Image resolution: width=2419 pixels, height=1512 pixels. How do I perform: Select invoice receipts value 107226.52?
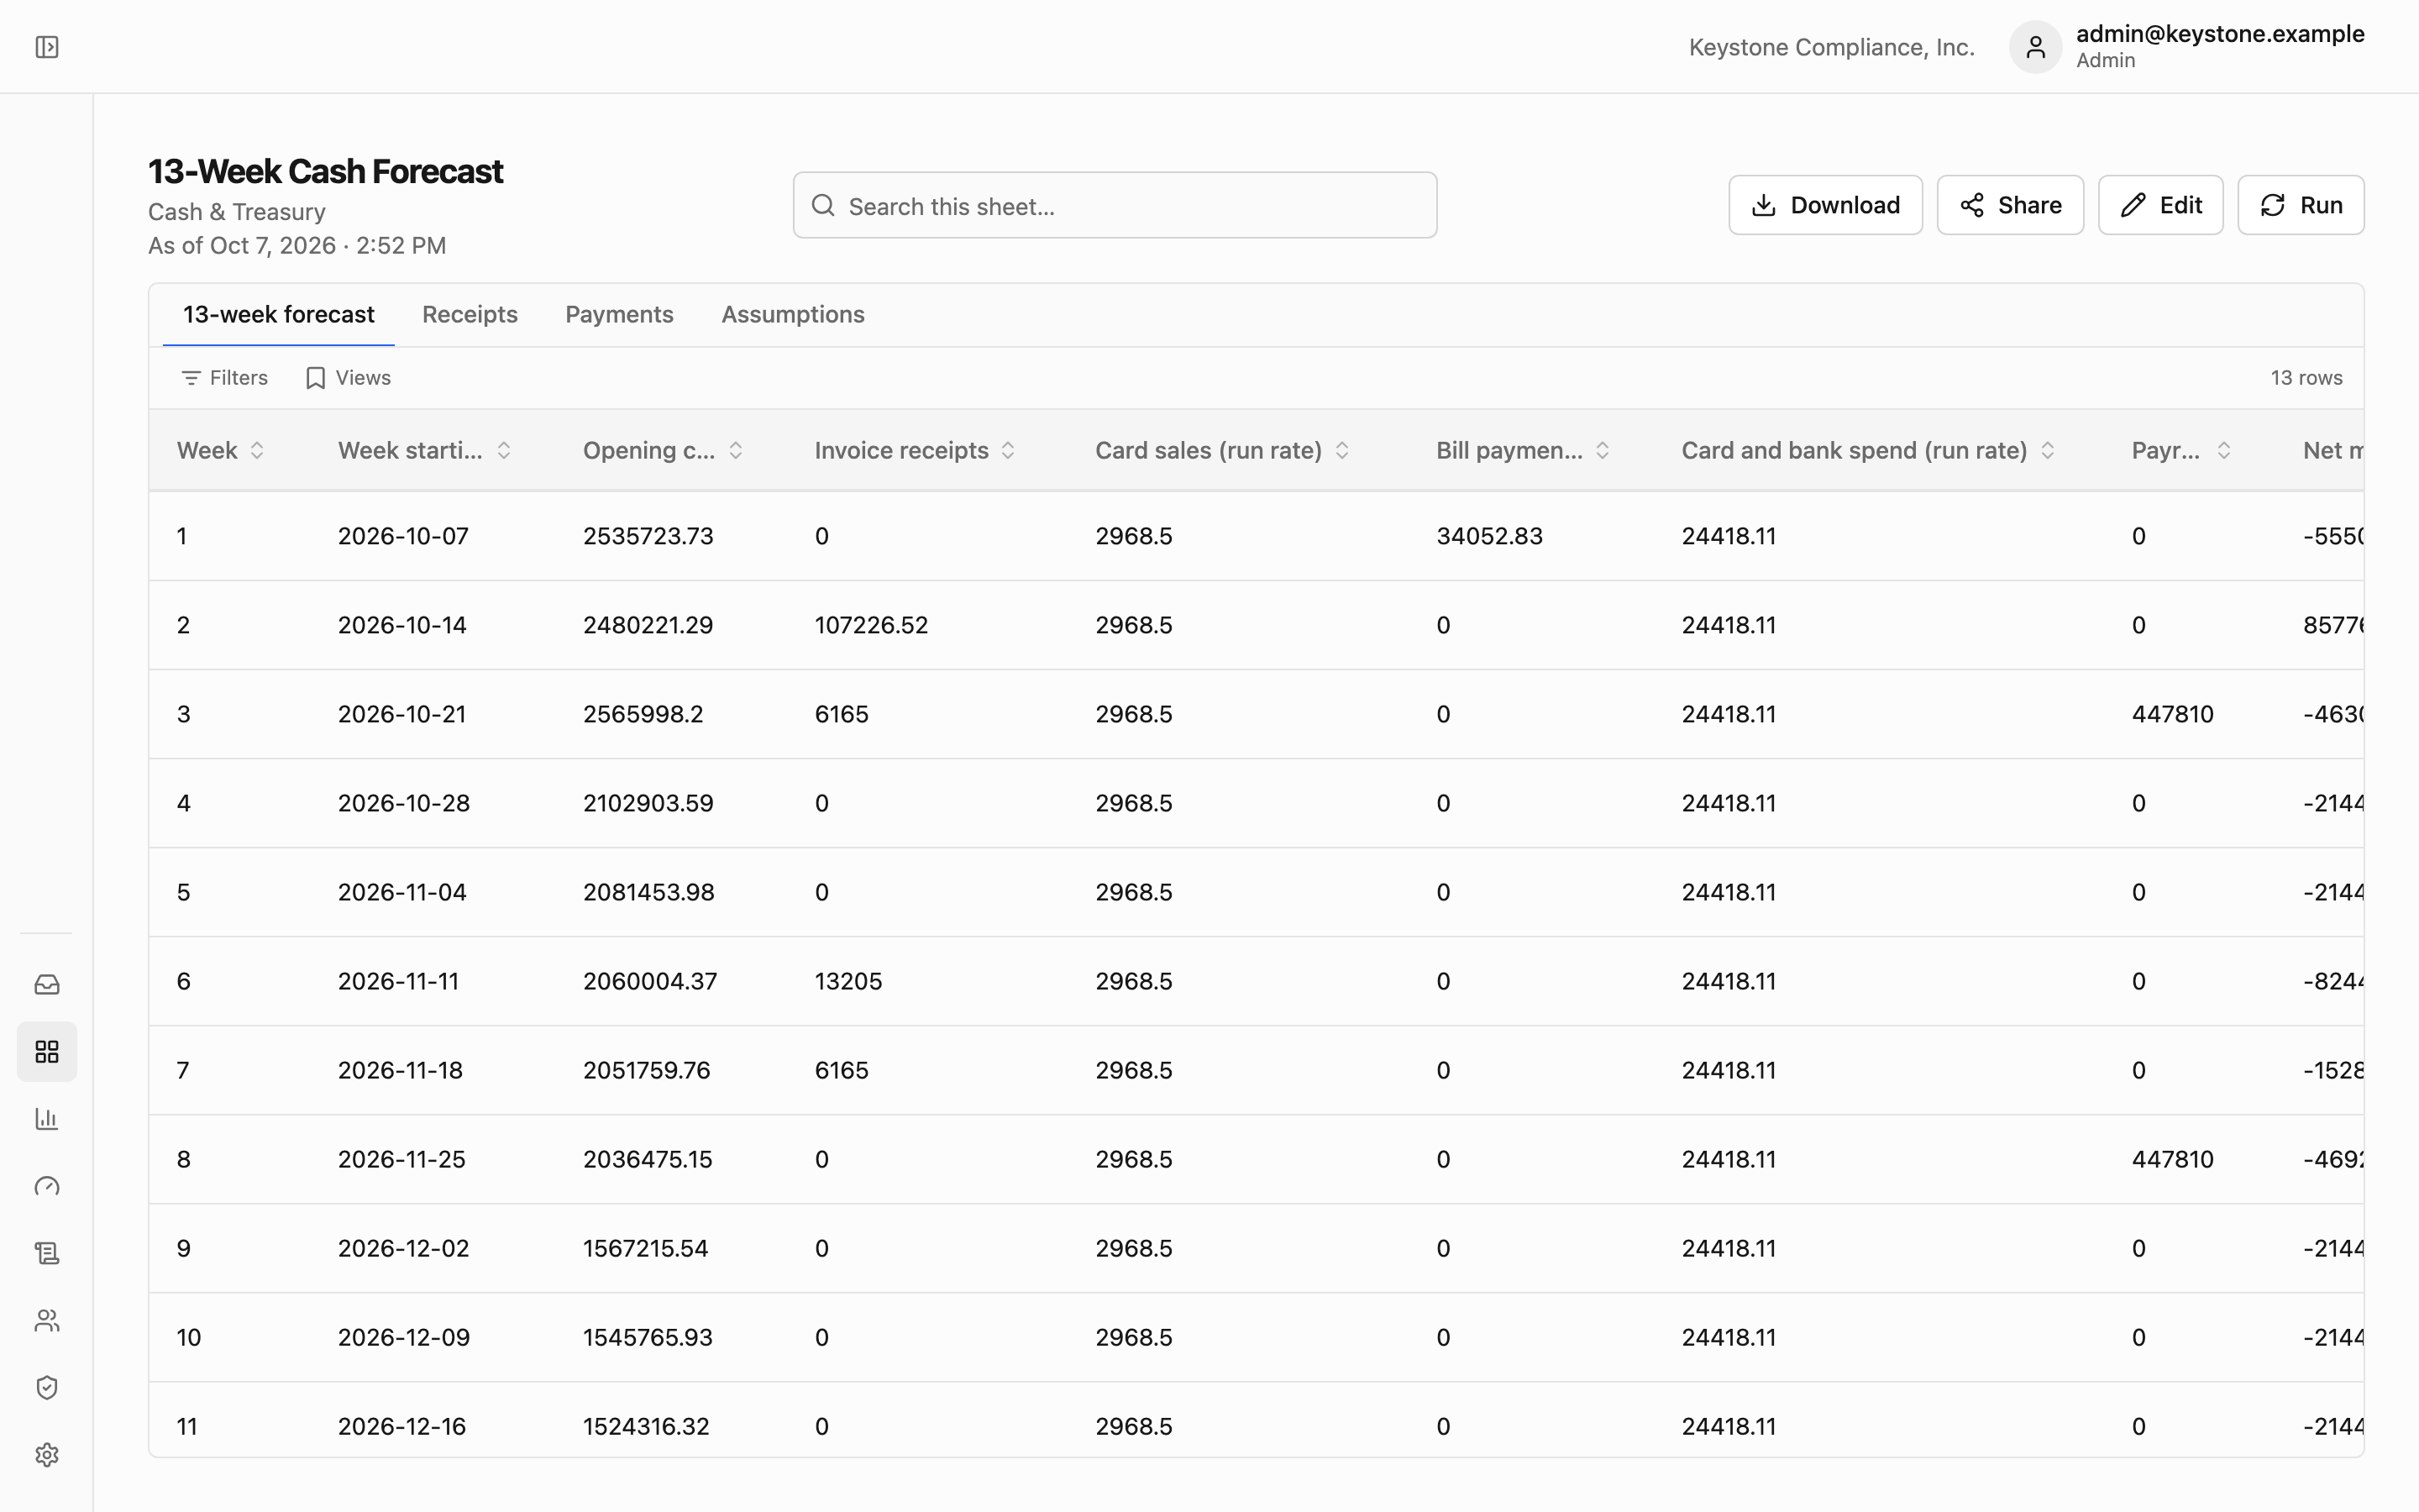(x=871, y=625)
